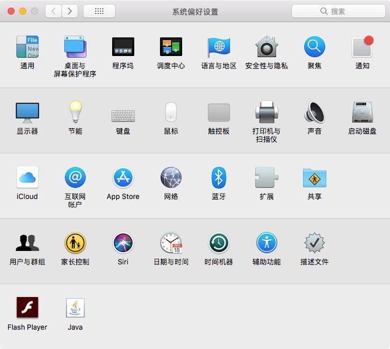
Task: Open 辅助功能 accessibility preferences
Action: 266,243
